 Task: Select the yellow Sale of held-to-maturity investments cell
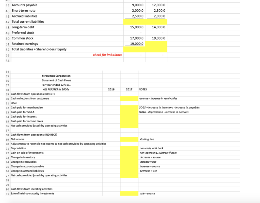click(x=129, y=193)
